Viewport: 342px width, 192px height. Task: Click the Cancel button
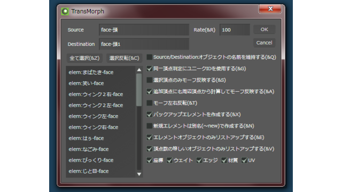(265, 43)
